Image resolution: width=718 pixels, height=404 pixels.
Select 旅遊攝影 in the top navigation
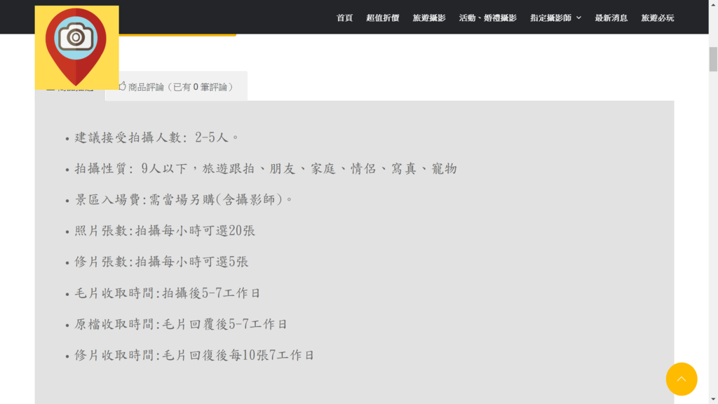click(428, 18)
